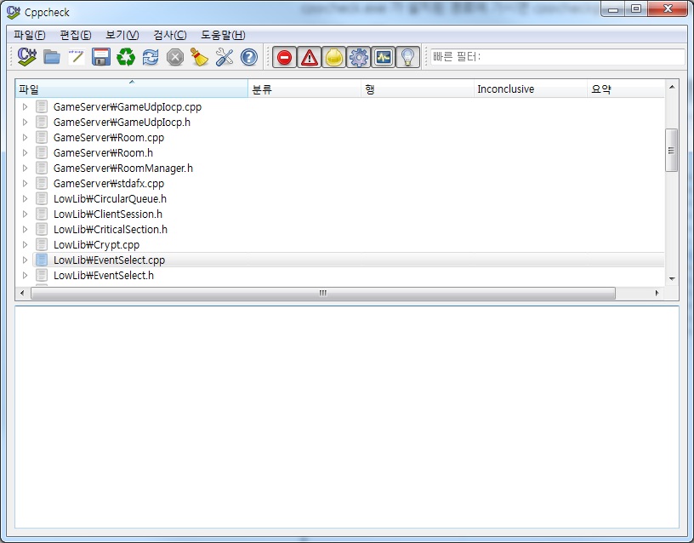
Task: Click the file icon beside Room.cpp
Action: coord(42,137)
